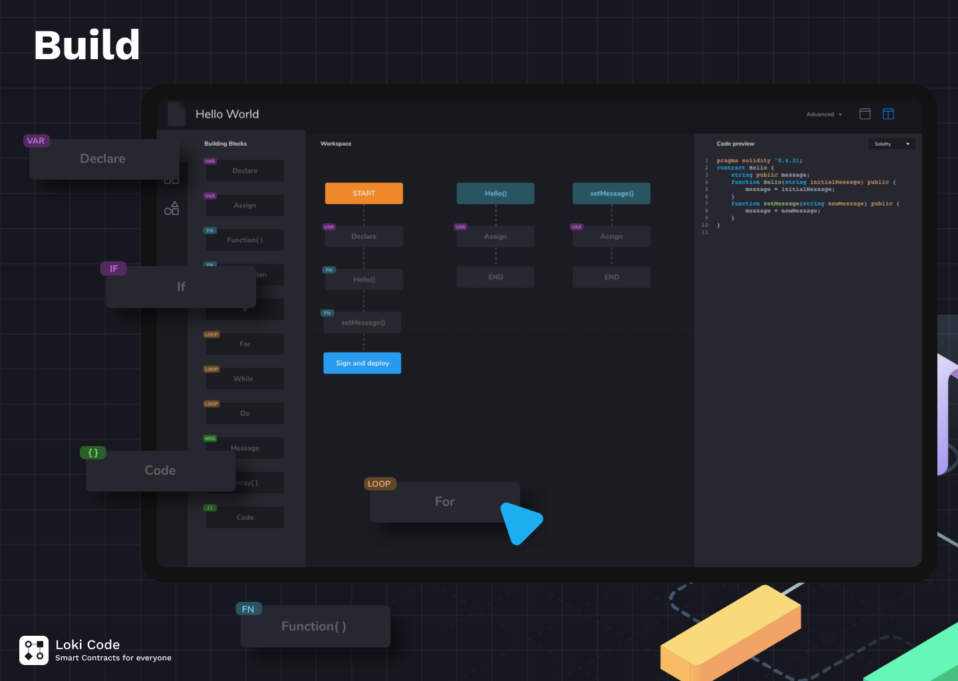Screen dimensions: 958x681
Task: Select the While loop block
Action: pos(245,378)
